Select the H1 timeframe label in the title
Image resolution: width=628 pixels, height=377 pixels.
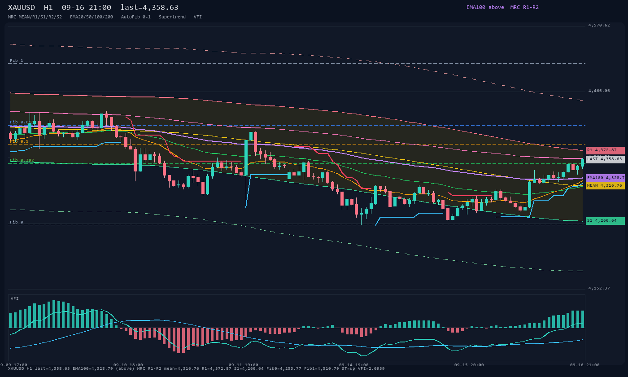click(x=48, y=8)
